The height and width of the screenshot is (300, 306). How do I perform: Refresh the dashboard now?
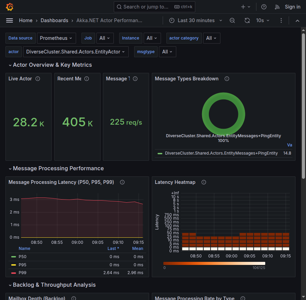pyautogui.click(x=247, y=20)
